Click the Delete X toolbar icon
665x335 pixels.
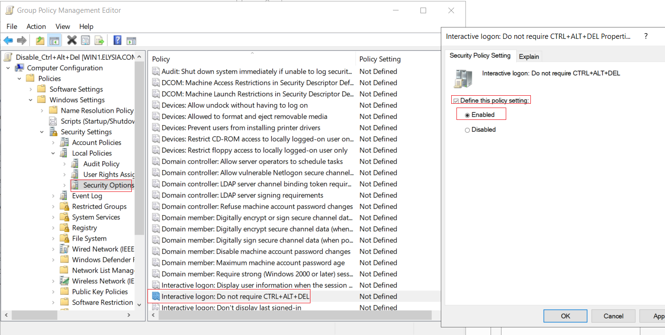coord(72,41)
